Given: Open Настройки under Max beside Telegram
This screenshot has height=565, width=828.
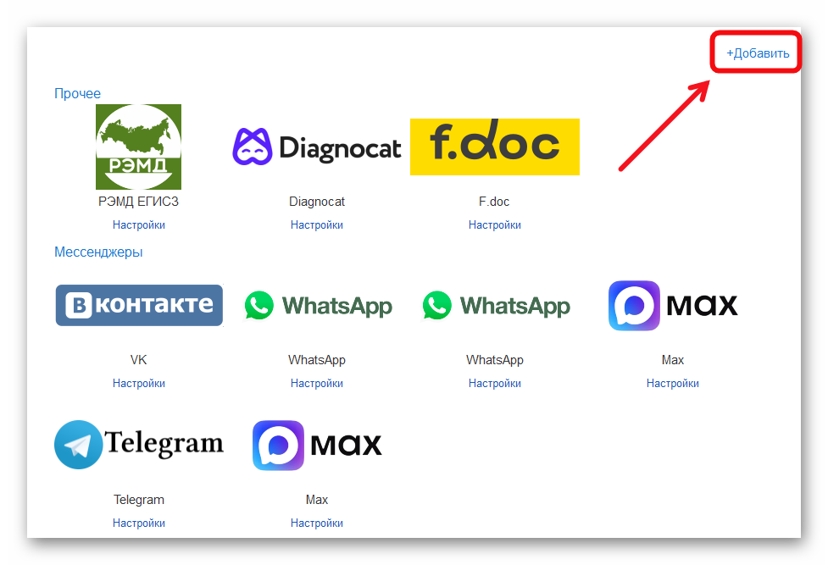Looking at the screenshot, I should click(317, 523).
